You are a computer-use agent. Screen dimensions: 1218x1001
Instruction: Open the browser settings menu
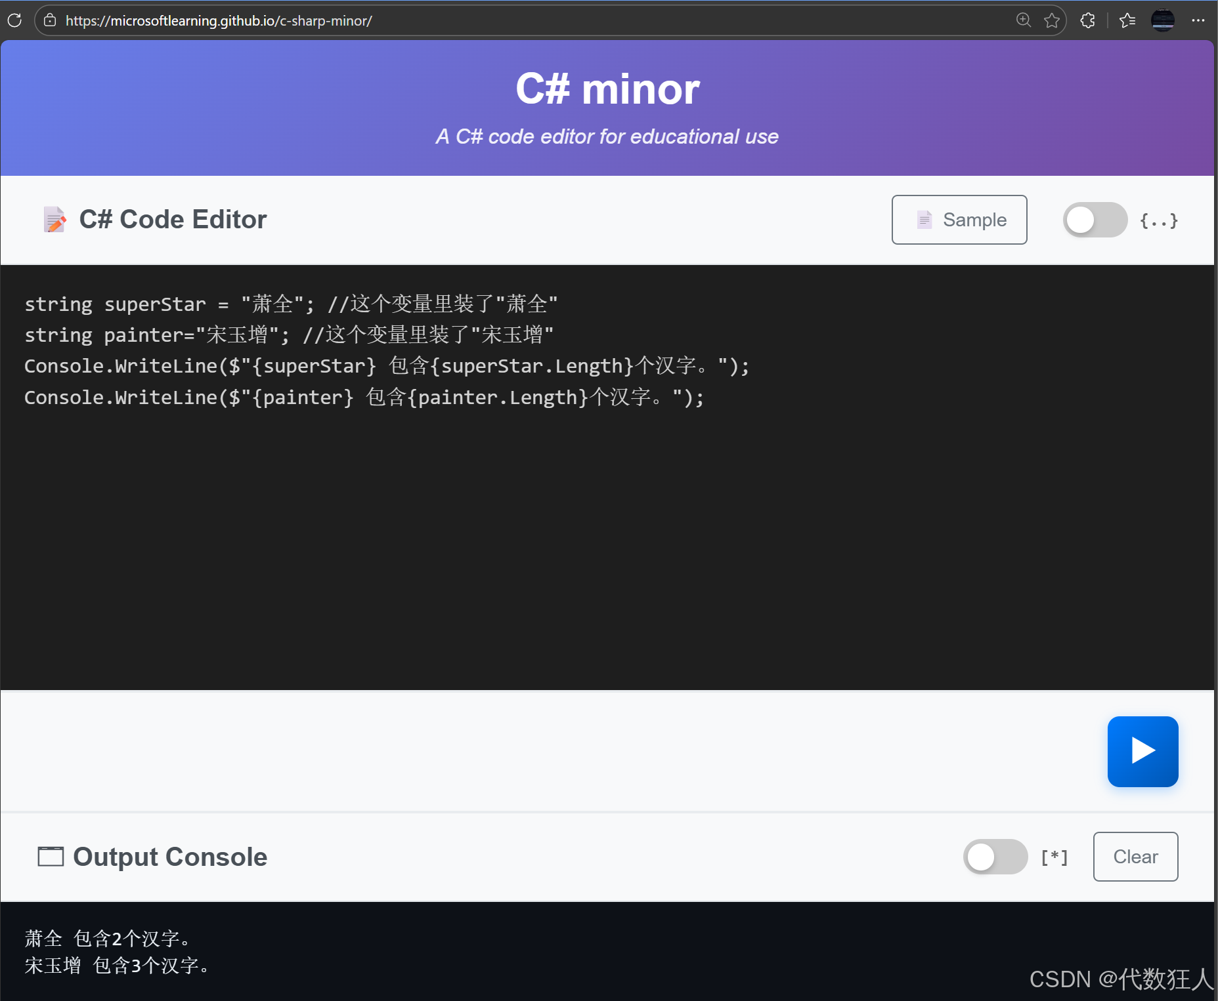(x=1200, y=20)
